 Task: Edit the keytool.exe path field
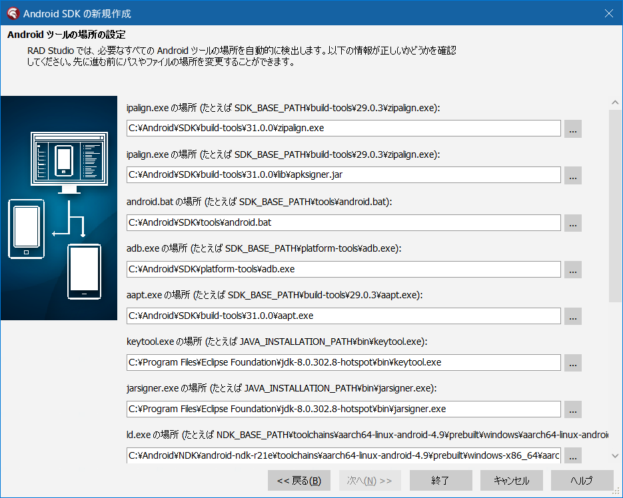344,363
